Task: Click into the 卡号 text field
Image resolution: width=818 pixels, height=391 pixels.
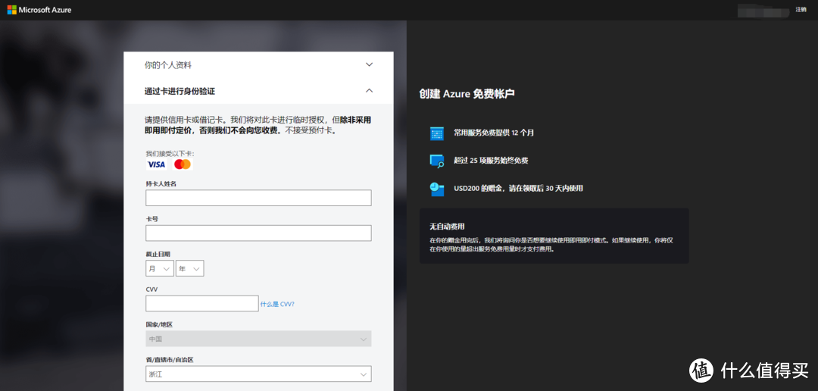Action: coord(258,233)
